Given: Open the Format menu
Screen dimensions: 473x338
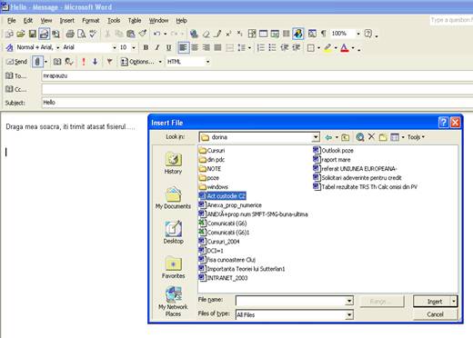Looking at the screenshot, I should 91,21.
